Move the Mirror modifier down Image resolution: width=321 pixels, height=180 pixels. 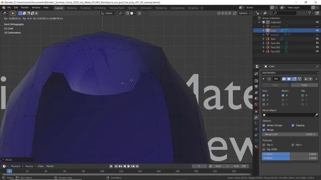(x=310, y=79)
